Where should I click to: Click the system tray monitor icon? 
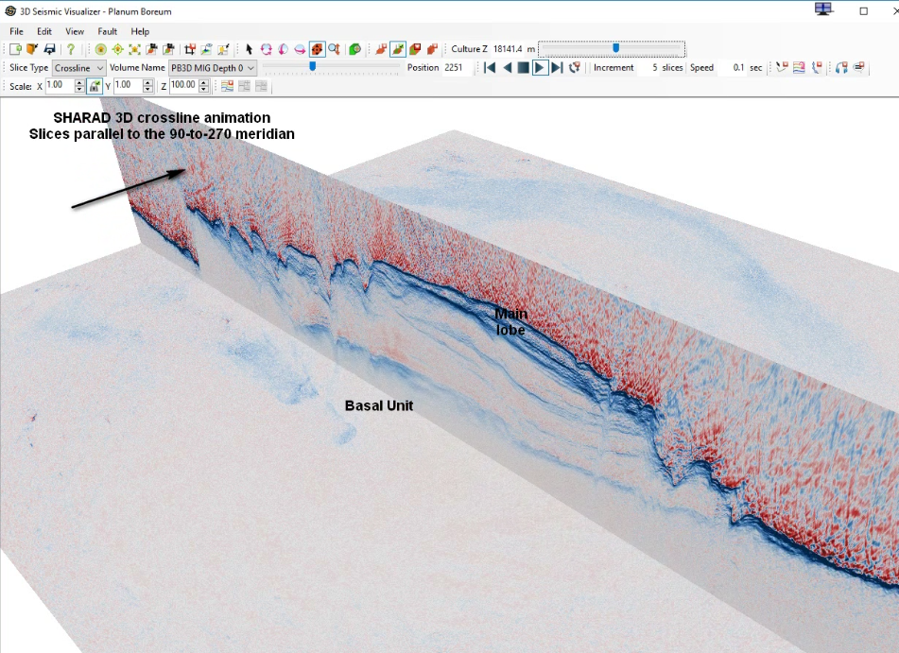(x=824, y=9)
